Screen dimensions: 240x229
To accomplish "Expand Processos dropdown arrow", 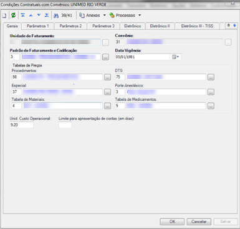I will [x=140, y=15].
